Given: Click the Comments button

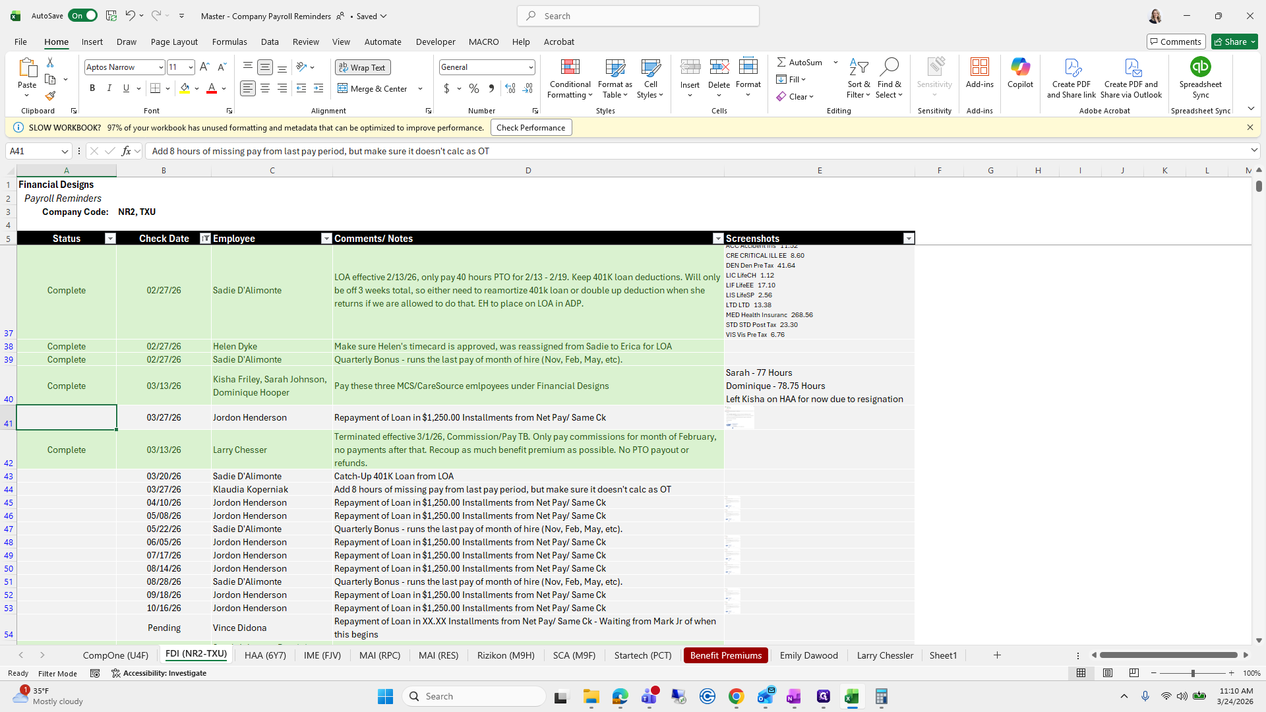Looking at the screenshot, I should [x=1176, y=42].
